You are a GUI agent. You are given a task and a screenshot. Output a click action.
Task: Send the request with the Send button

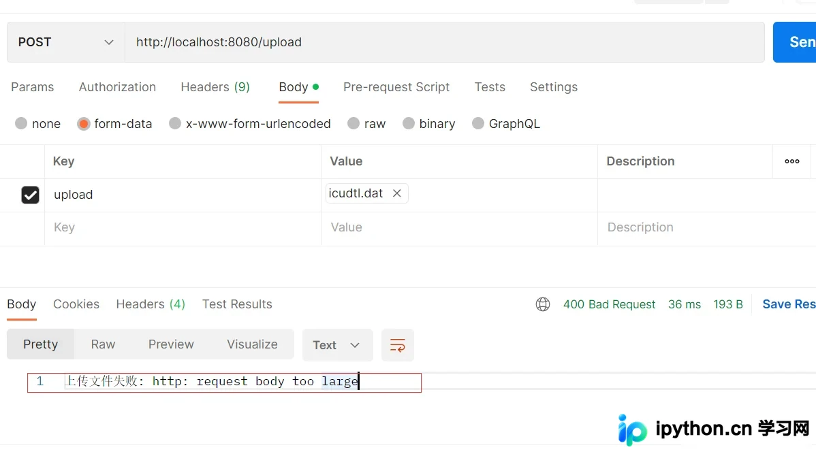pyautogui.click(x=795, y=42)
